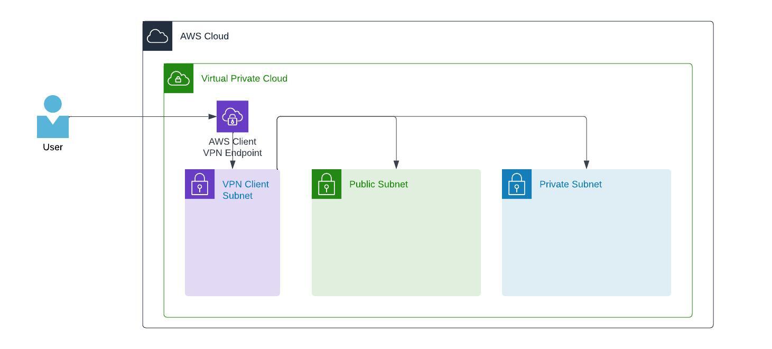Select the AWS Cloud title label
The height and width of the screenshot is (349, 772).
tap(204, 36)
